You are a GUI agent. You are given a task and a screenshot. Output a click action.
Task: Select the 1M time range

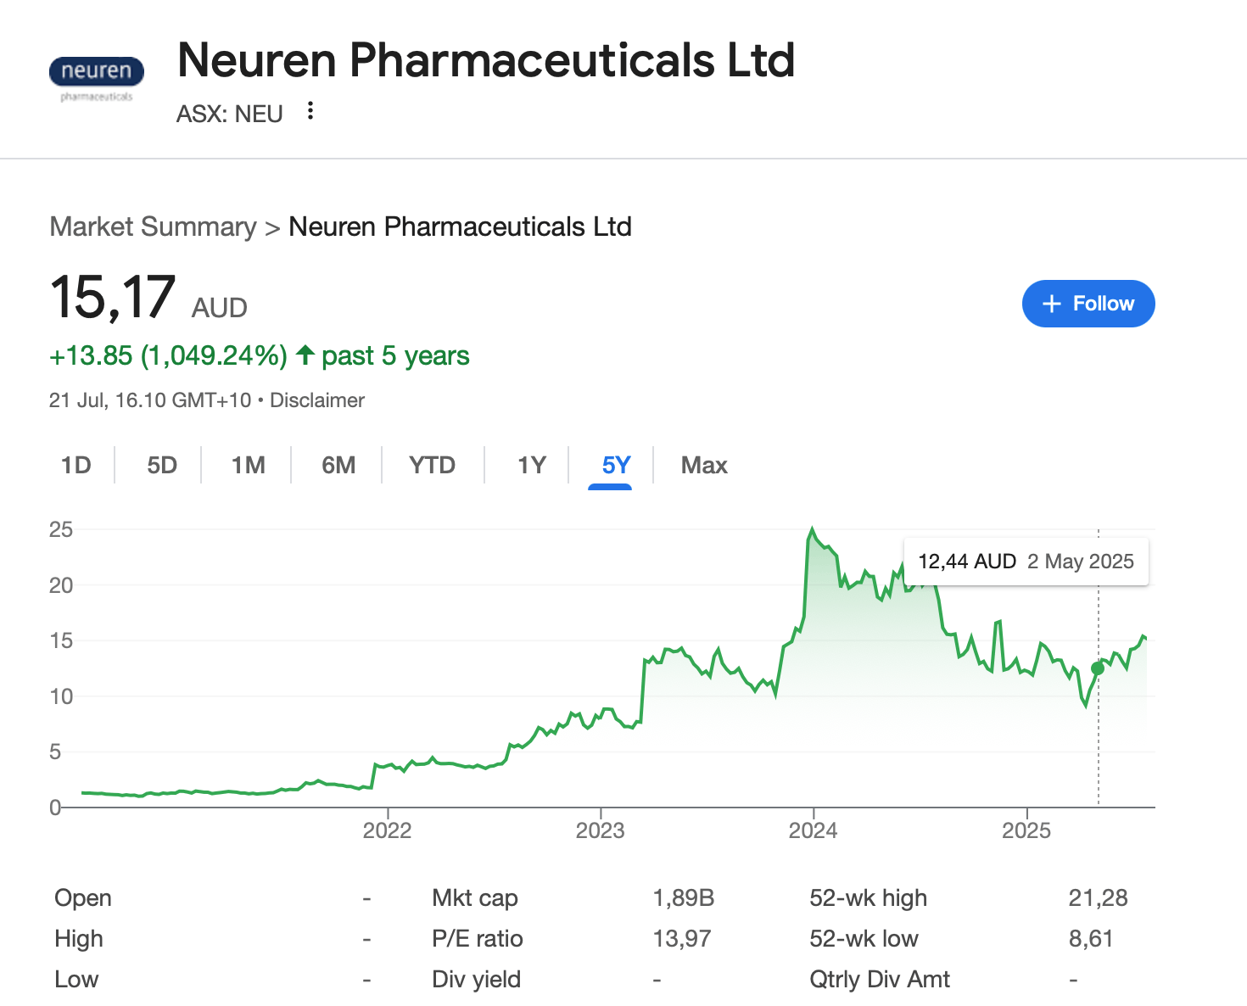point(249,465)
